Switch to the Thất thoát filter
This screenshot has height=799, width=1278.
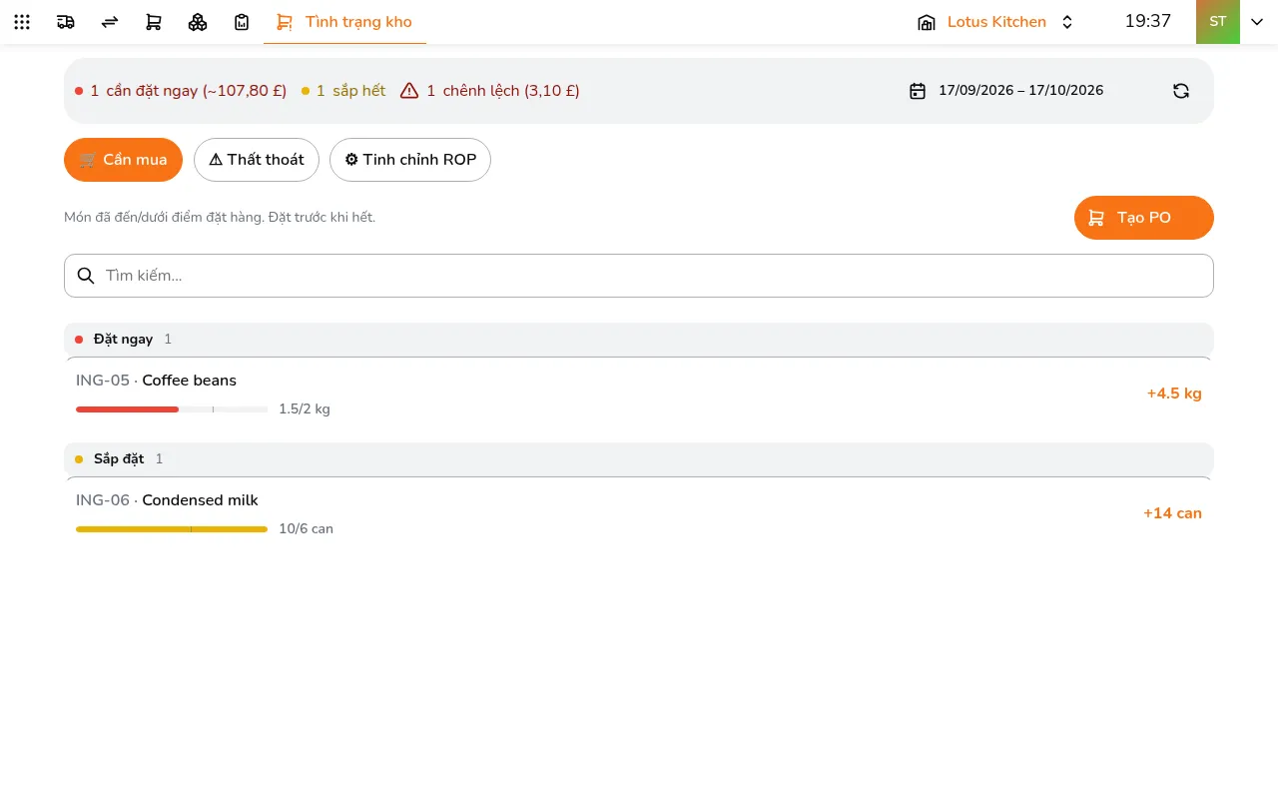[257, 160]
